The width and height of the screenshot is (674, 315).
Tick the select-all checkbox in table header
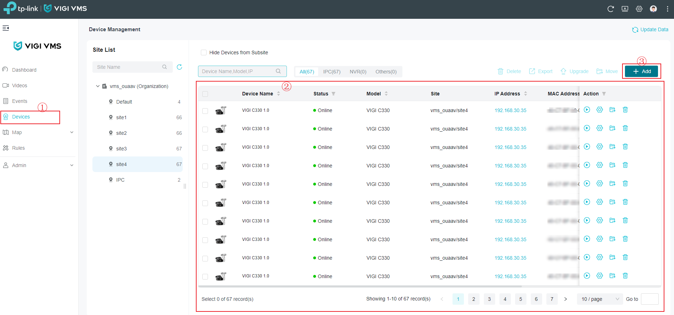coord(205,94)
